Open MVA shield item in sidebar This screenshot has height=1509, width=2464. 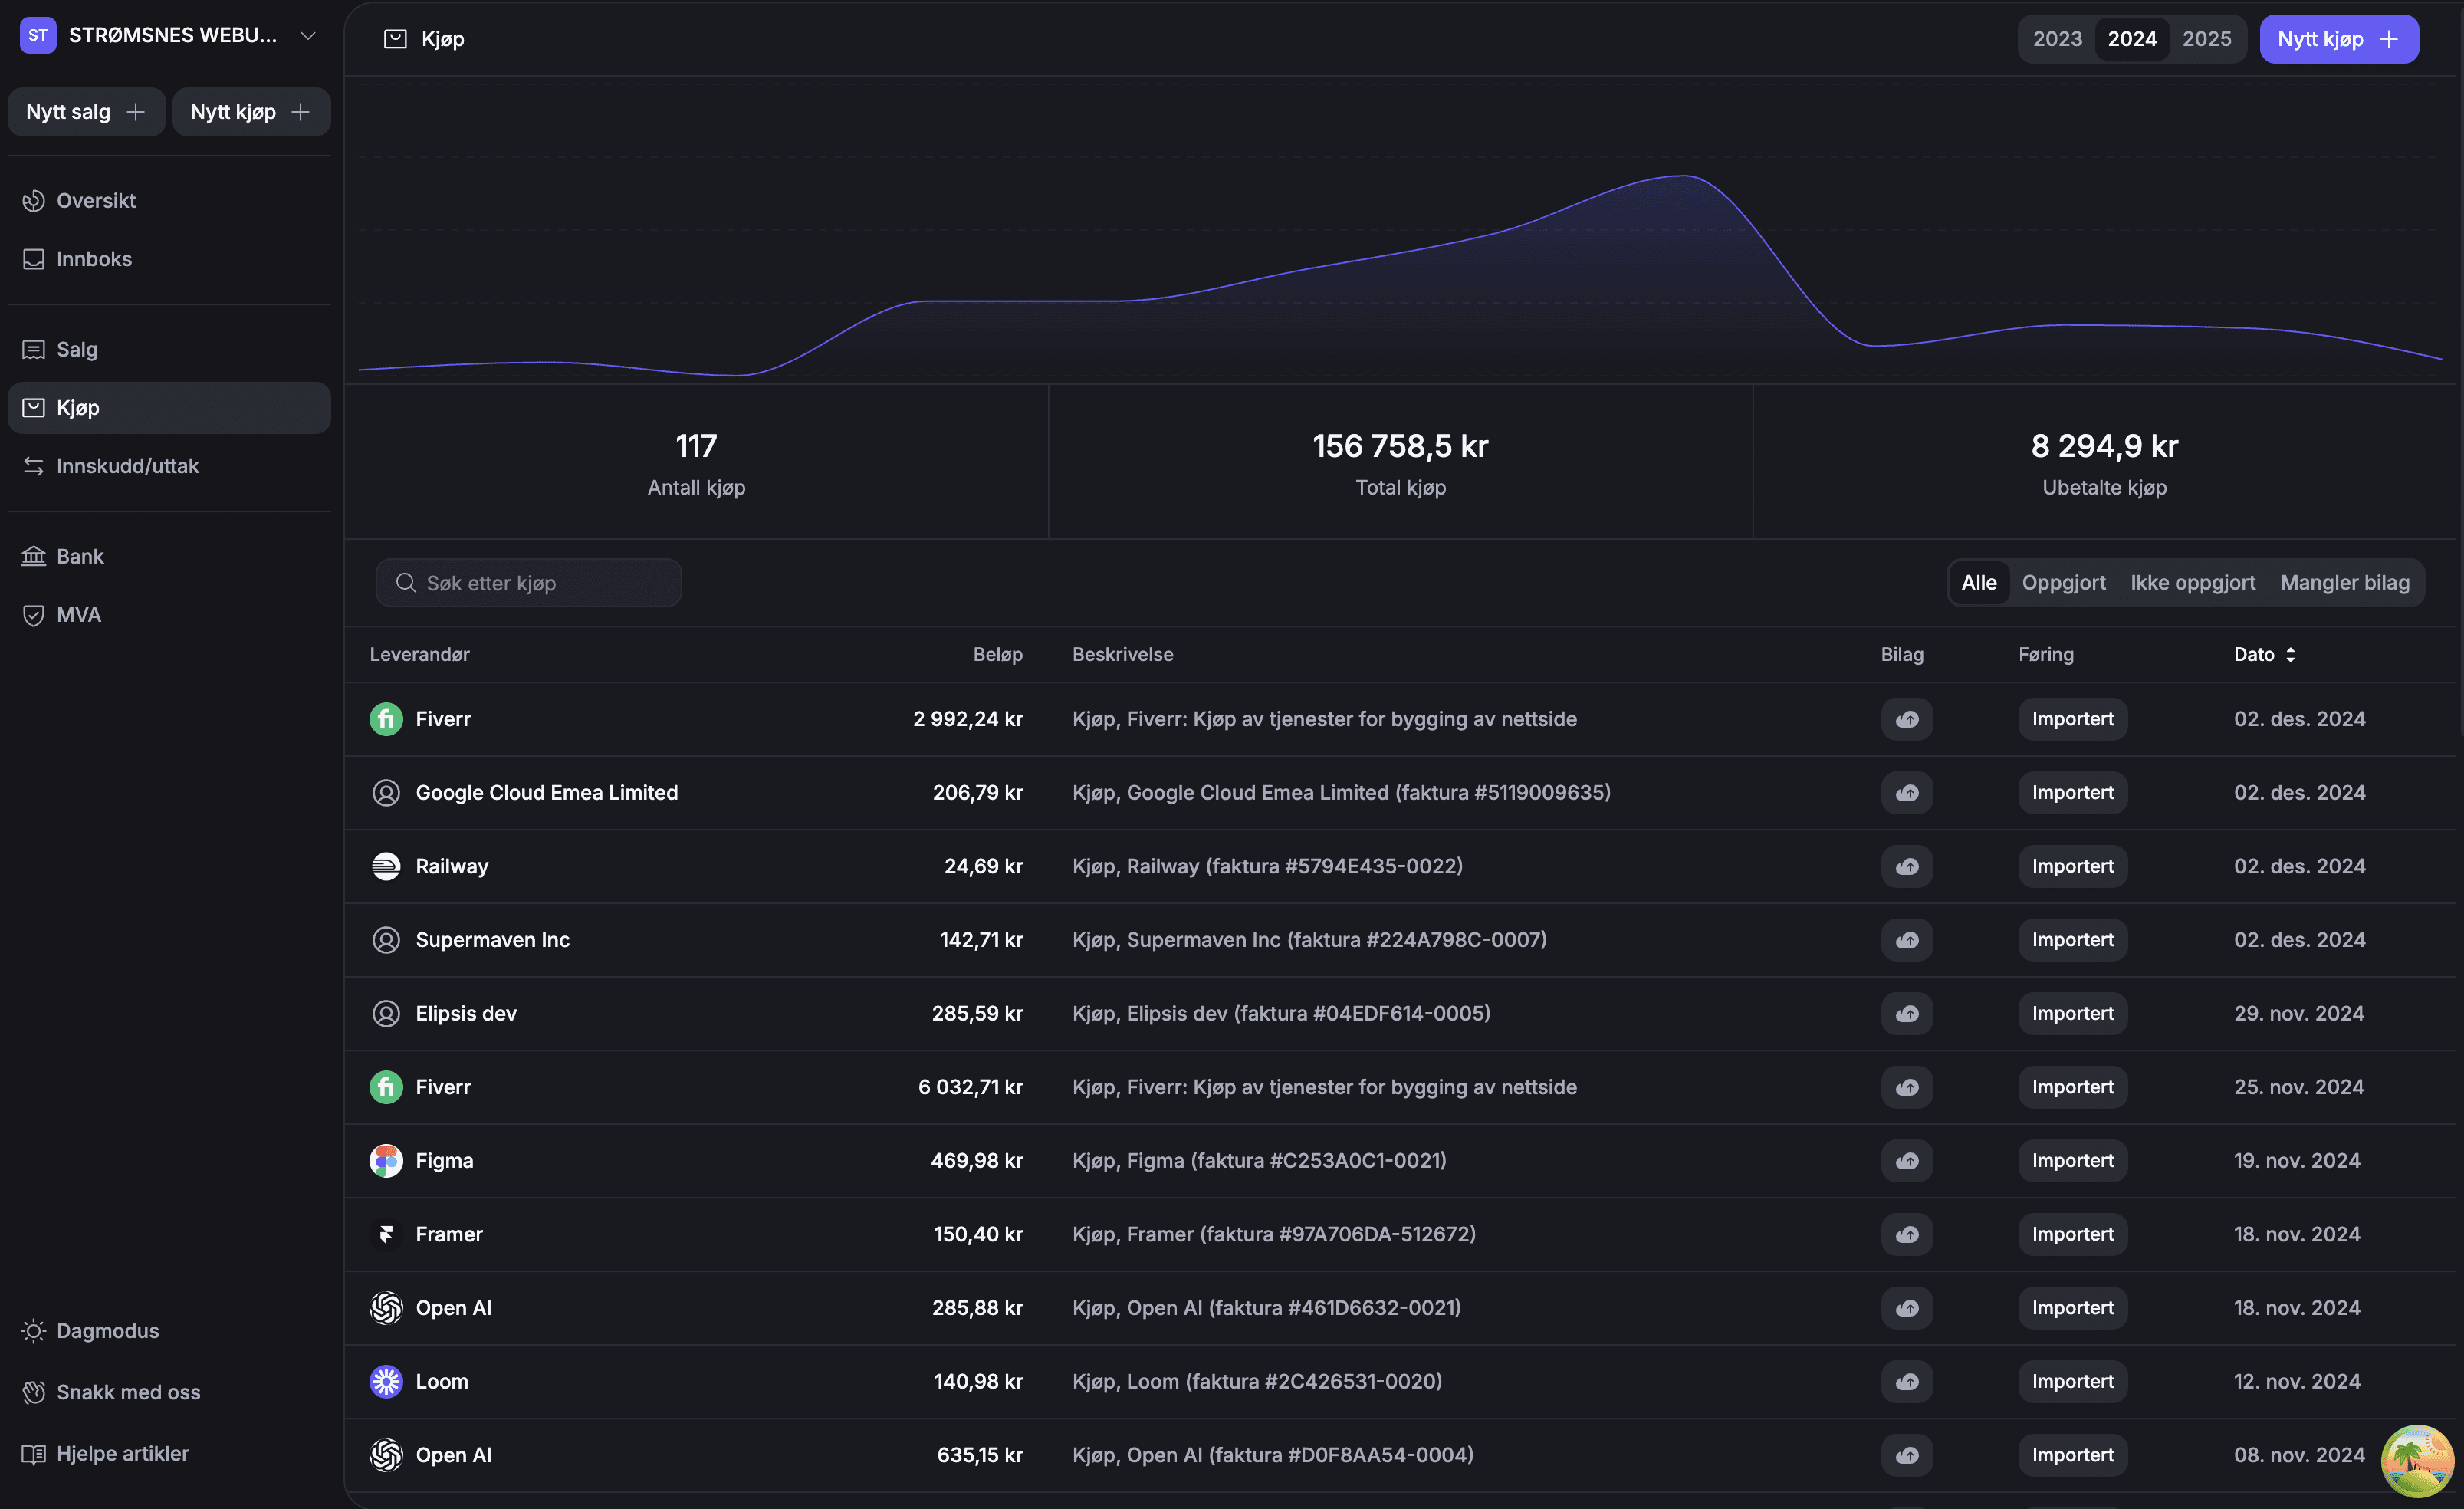tap(78, 614)
